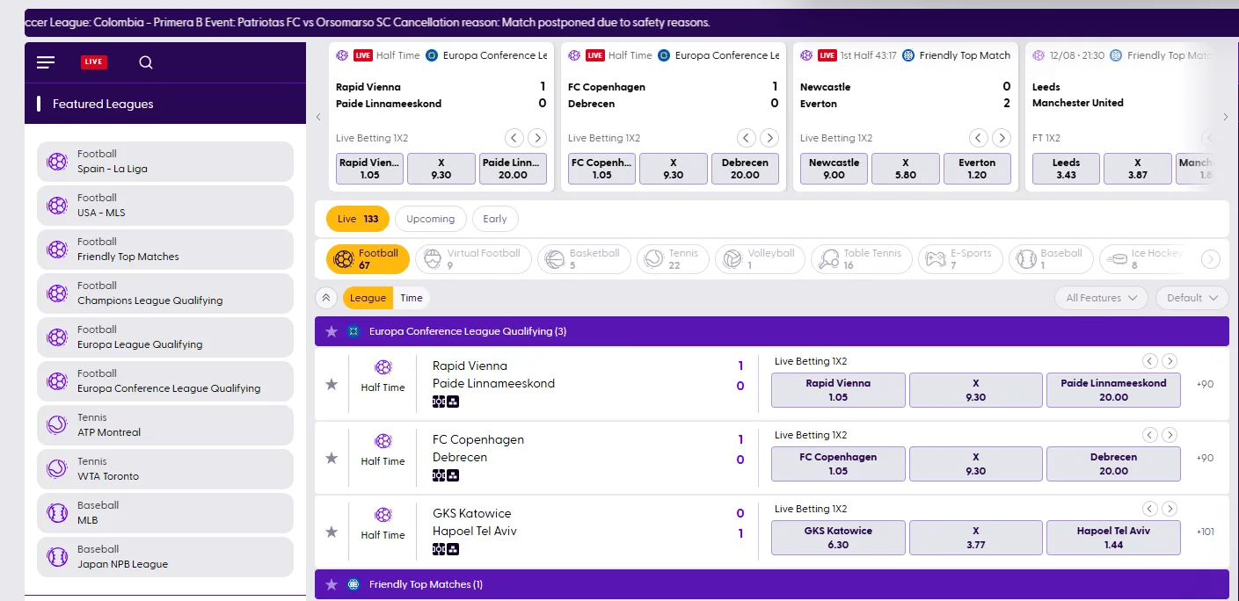Click football icon above GKS Katowice Half Time
The width and height of the screenshot is (1239, 601).
pyautogui.click(x=383, y=515)
